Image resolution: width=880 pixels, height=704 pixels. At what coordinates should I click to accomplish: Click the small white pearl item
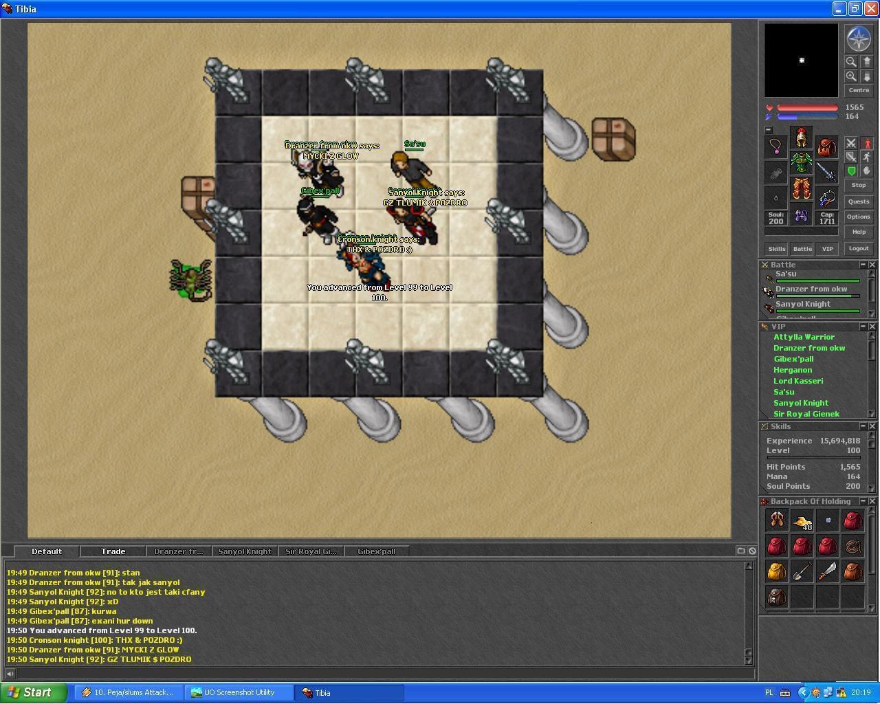827,520
